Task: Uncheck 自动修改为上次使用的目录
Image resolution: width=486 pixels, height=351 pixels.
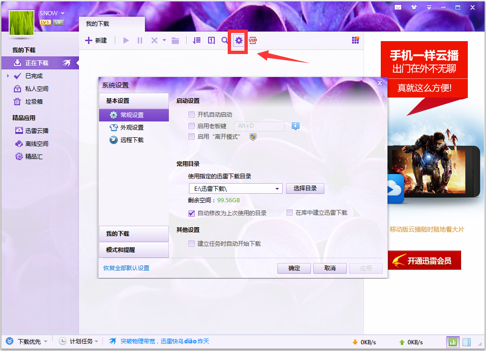Action: (x=192, y=213)
